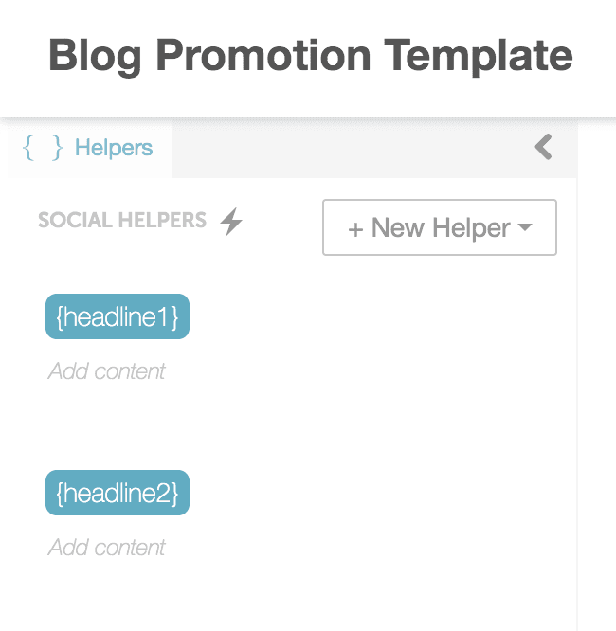Click the gray header strip beside Helpers tab
The height and width of the screenshot is (631, 616).
[x=351, y=150]
